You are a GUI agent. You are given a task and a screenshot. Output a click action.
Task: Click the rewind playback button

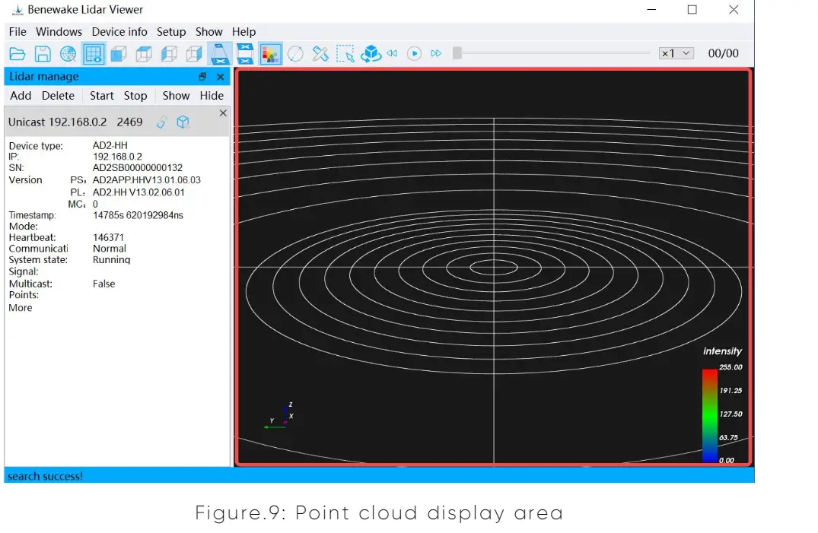coord(393,53)
